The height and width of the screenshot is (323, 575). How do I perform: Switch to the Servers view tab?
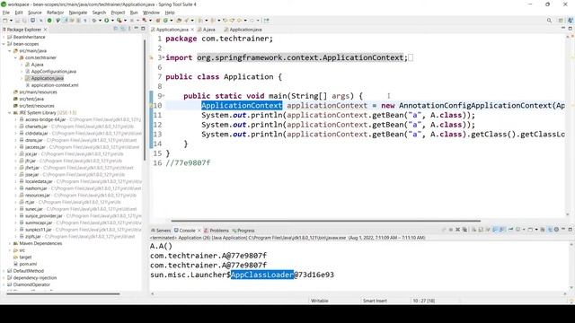[161, 231]
